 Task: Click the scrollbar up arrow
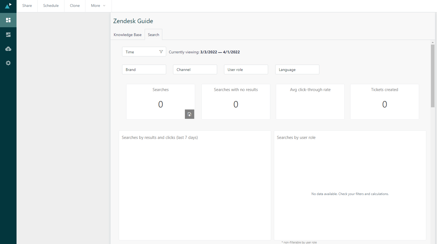(x=433, y=42)
